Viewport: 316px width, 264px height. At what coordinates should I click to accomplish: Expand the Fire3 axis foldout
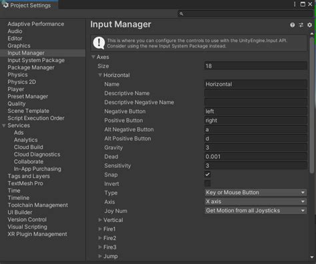coord(100,247)
